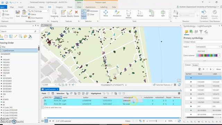
Task: Open the Analysis ribbon tab
Action: click(31, 7)
